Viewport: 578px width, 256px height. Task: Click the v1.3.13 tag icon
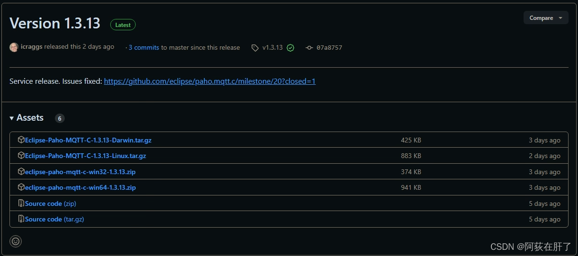pos(255,48)
